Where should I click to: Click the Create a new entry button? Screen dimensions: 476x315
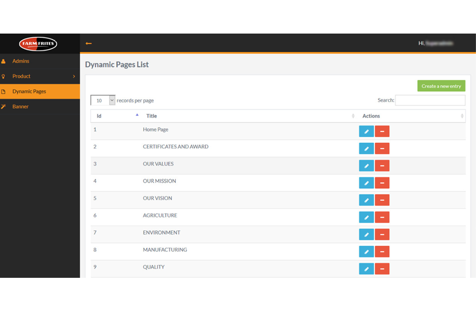pyautogui.click(x=441, y=86)
